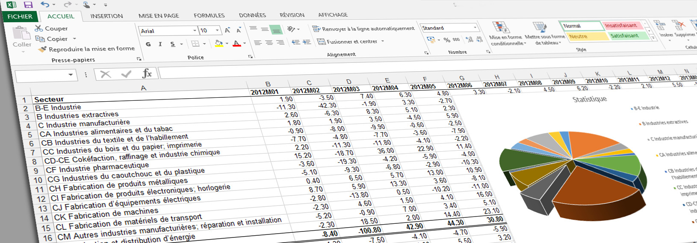Viewport: 697px width, 243px height.
Task: Apply the Satisfaisant cell style
Action: 629,35
